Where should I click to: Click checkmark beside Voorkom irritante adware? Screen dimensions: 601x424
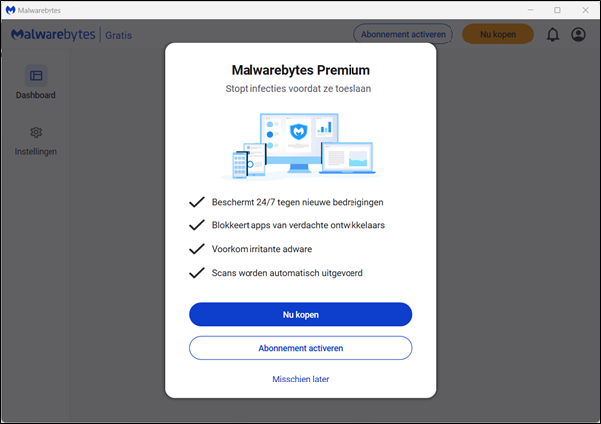[197, 249]
